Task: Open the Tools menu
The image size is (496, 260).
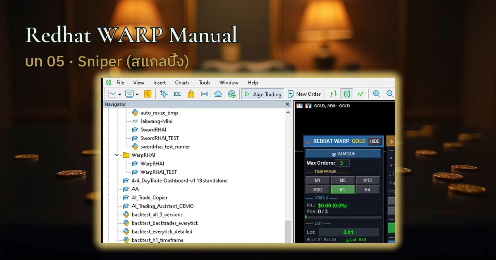Action: tap(205, 83)
